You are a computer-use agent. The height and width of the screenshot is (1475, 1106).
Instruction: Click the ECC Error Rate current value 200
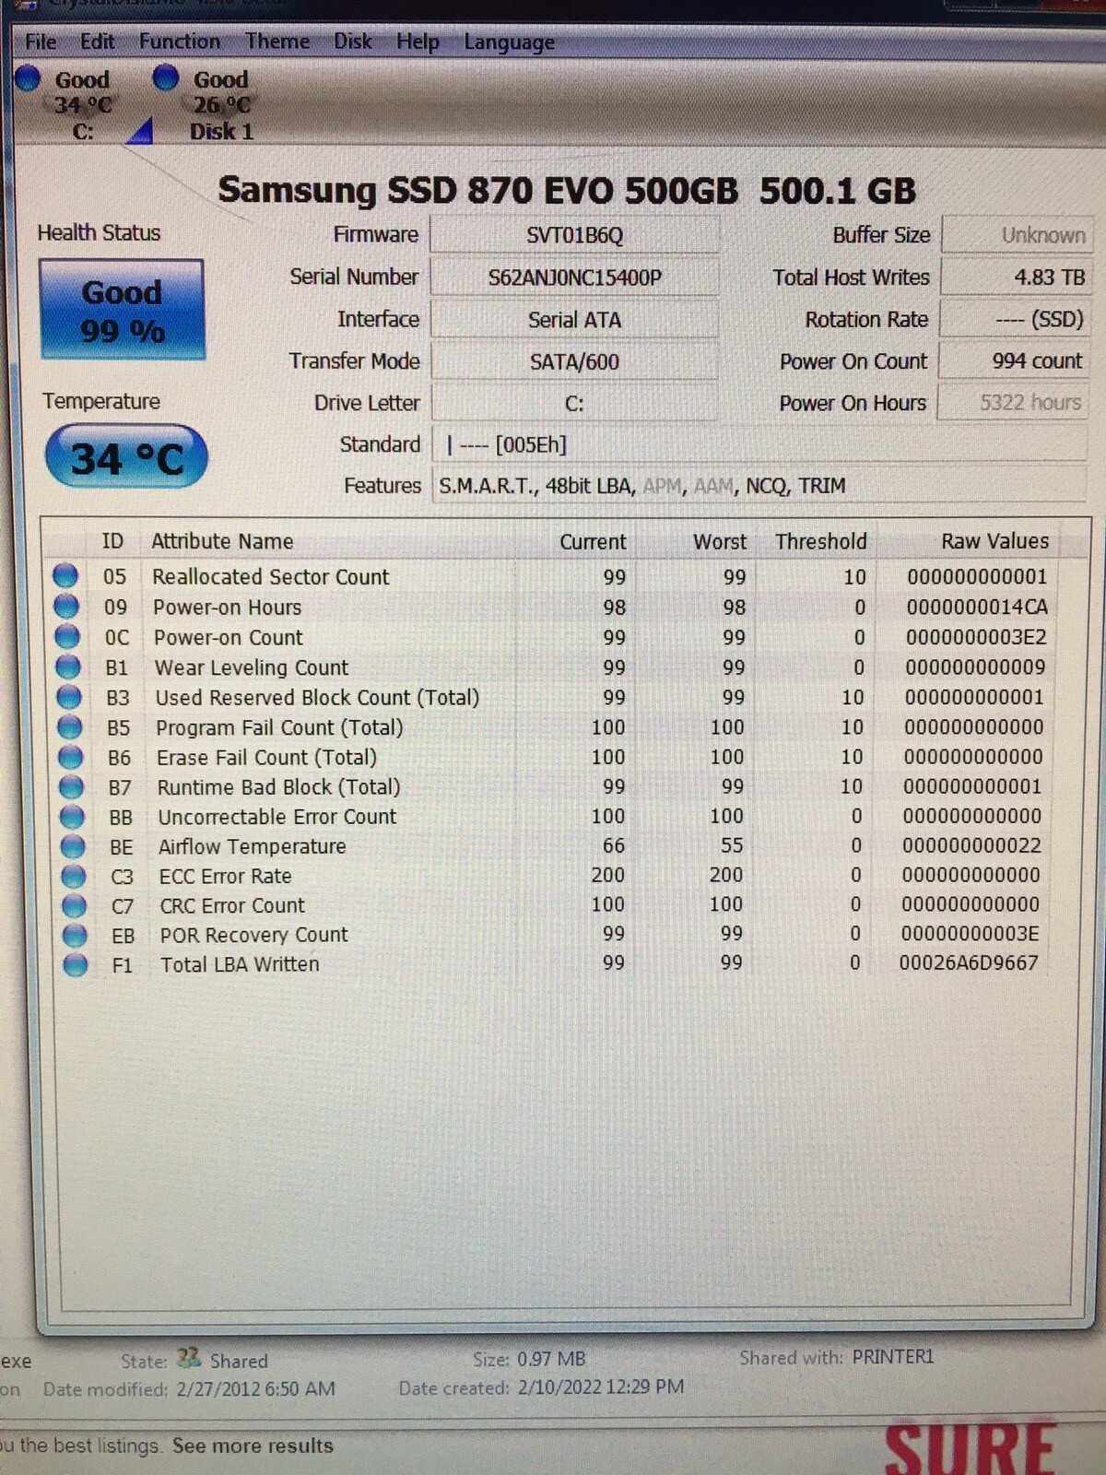tap(607, 875)
